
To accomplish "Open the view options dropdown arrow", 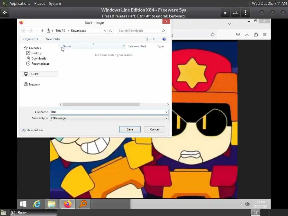I will pyautogui.click(x=154, y=39).
